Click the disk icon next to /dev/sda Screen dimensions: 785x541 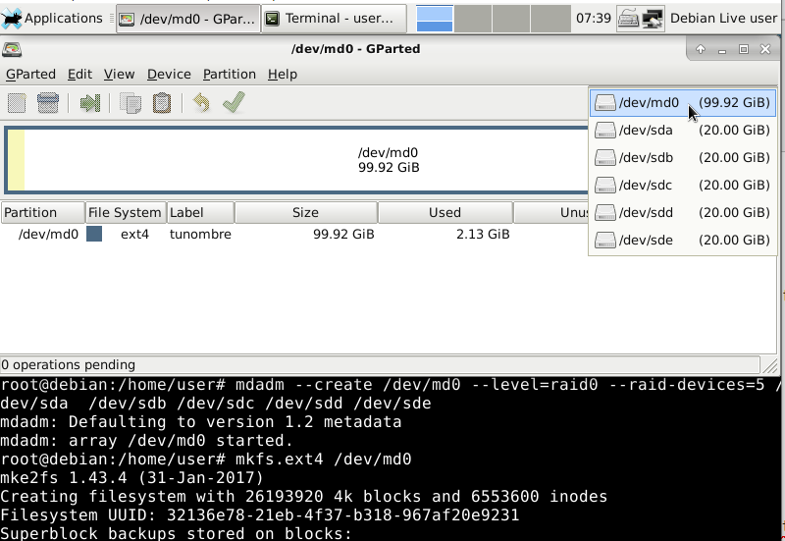click(x=605, y=131)
